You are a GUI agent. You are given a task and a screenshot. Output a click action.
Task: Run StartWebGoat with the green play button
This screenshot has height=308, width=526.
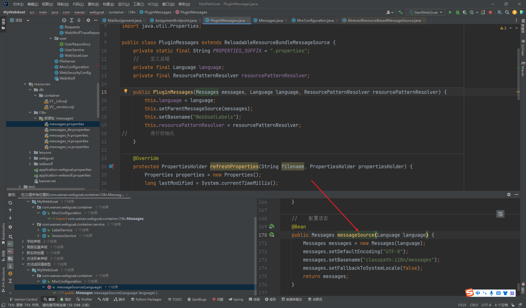pyautogui.click(x=450, y=12)
